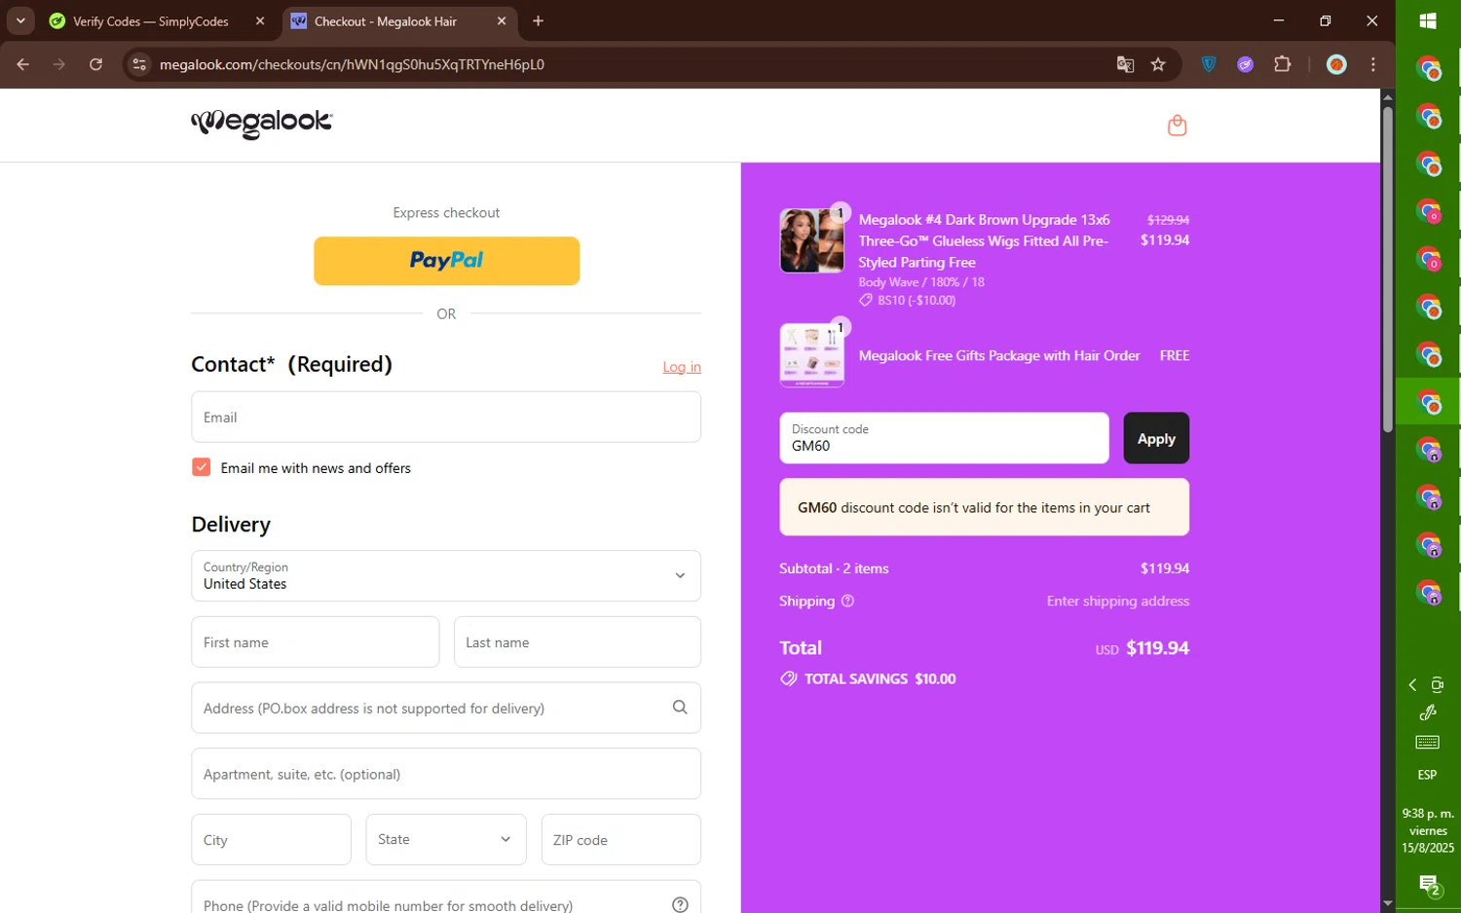Viewport: 1461px width, 913px height.
Task: Click the TOTAL SAVINGS $10.00 text
Action: tap(880, 678)
